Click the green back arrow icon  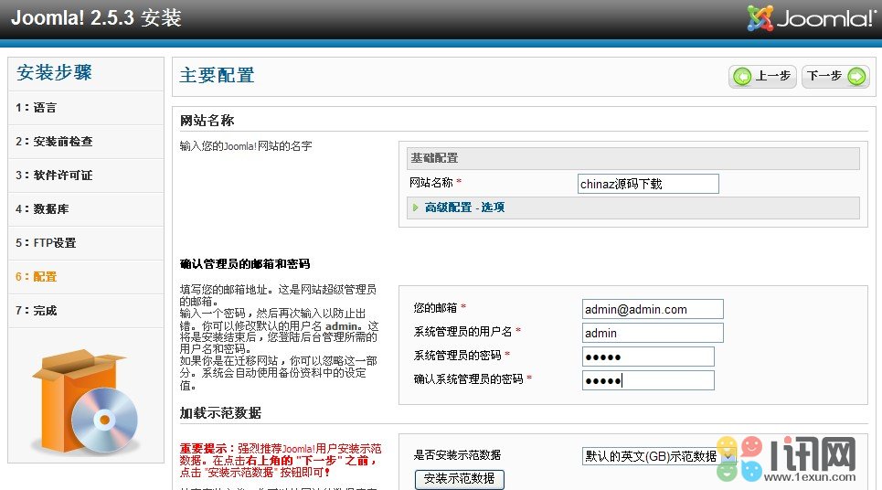(x=743, y=77)
